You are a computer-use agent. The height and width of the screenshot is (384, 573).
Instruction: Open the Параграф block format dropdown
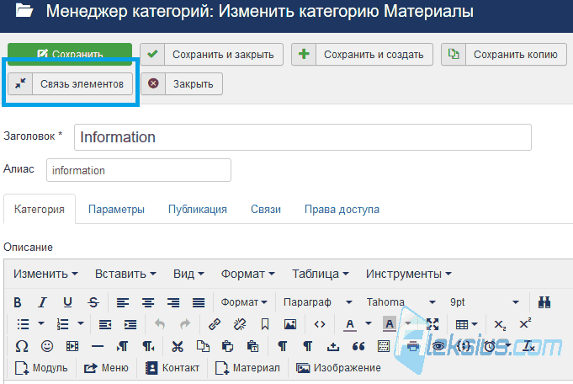click(318, 302)
